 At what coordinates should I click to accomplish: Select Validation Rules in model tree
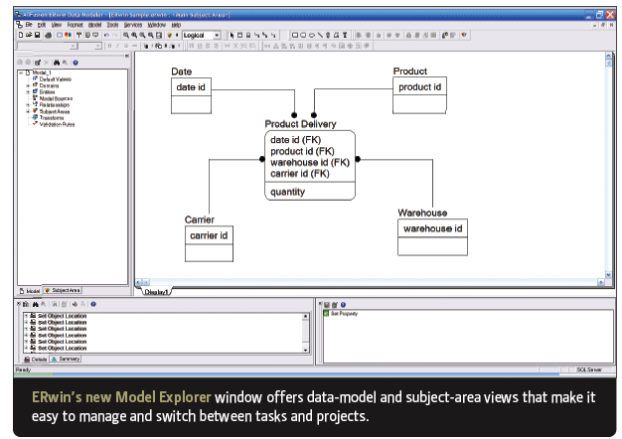point(57,124)
